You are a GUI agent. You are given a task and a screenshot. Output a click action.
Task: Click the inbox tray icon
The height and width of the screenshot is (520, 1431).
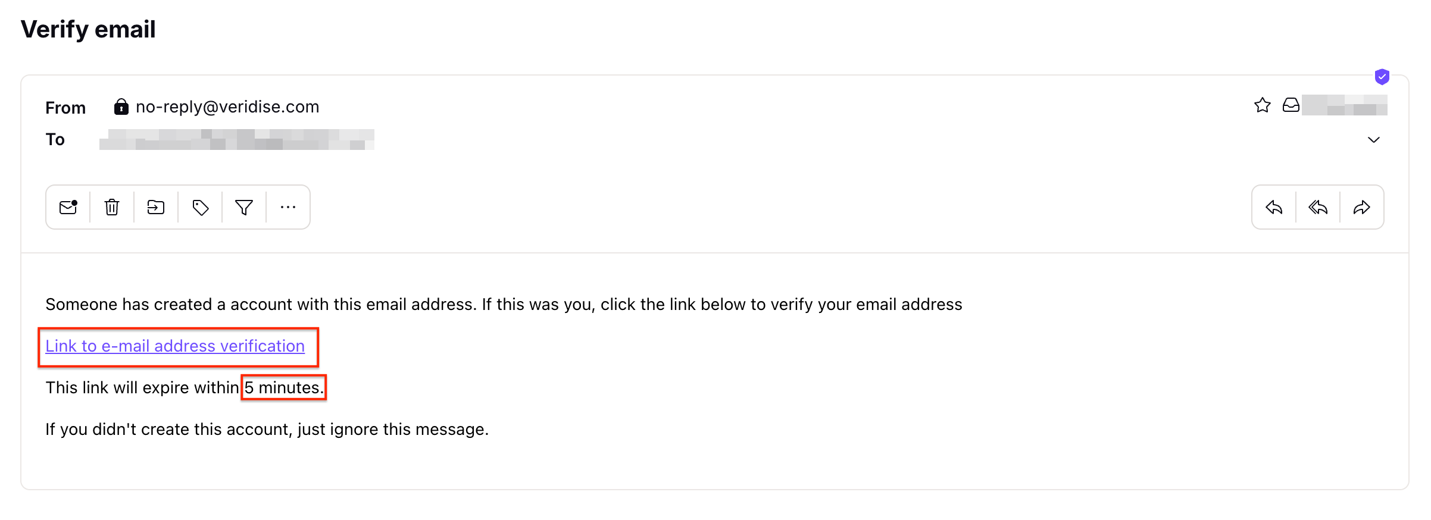click(x=1291, y=105)
